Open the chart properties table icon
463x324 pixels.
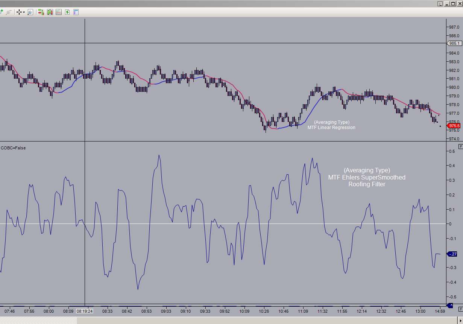[76, 12]
